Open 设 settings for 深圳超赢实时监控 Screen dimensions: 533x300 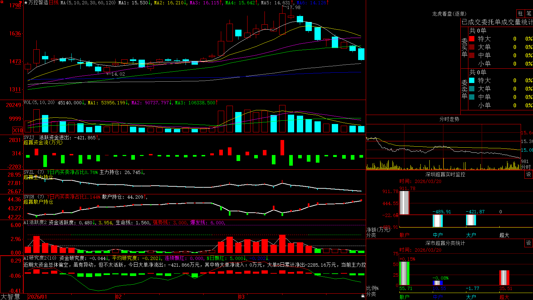pyautogui.click(x=529, y=174)
